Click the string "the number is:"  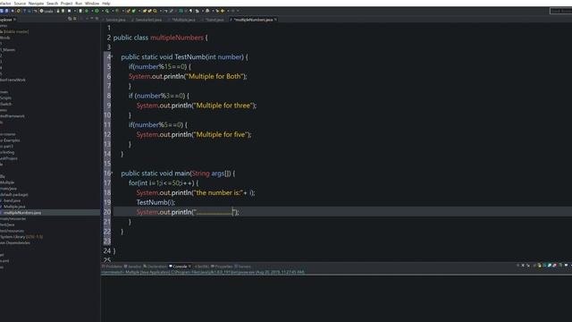coord(218,193)
